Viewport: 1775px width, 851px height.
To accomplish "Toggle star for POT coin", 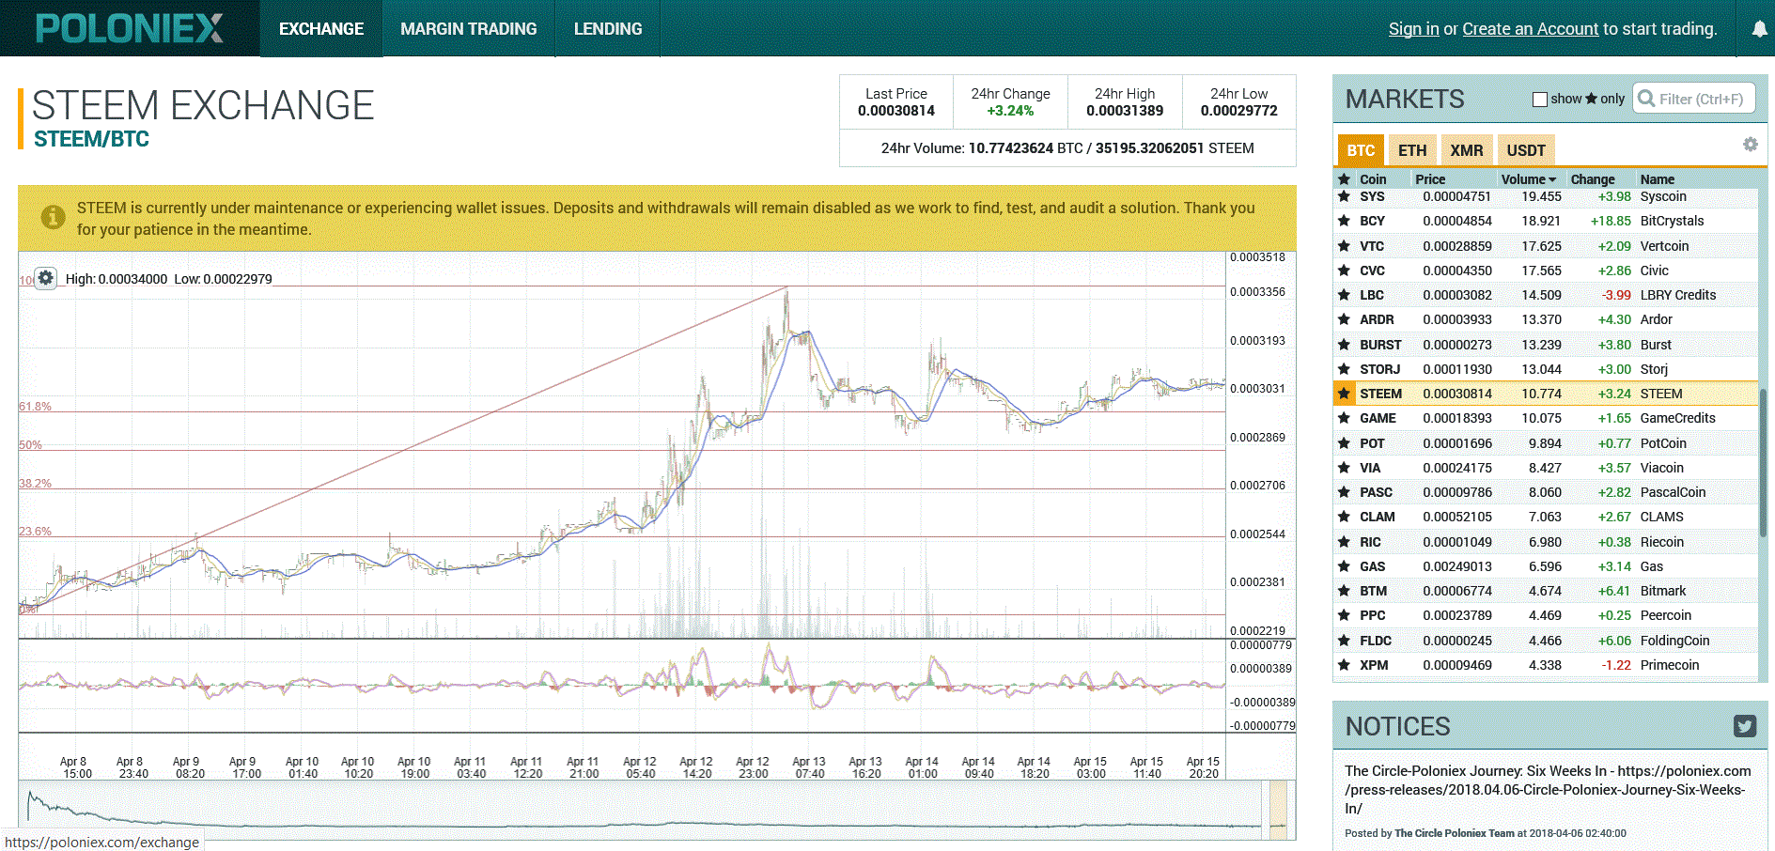I will [1344, 443].
